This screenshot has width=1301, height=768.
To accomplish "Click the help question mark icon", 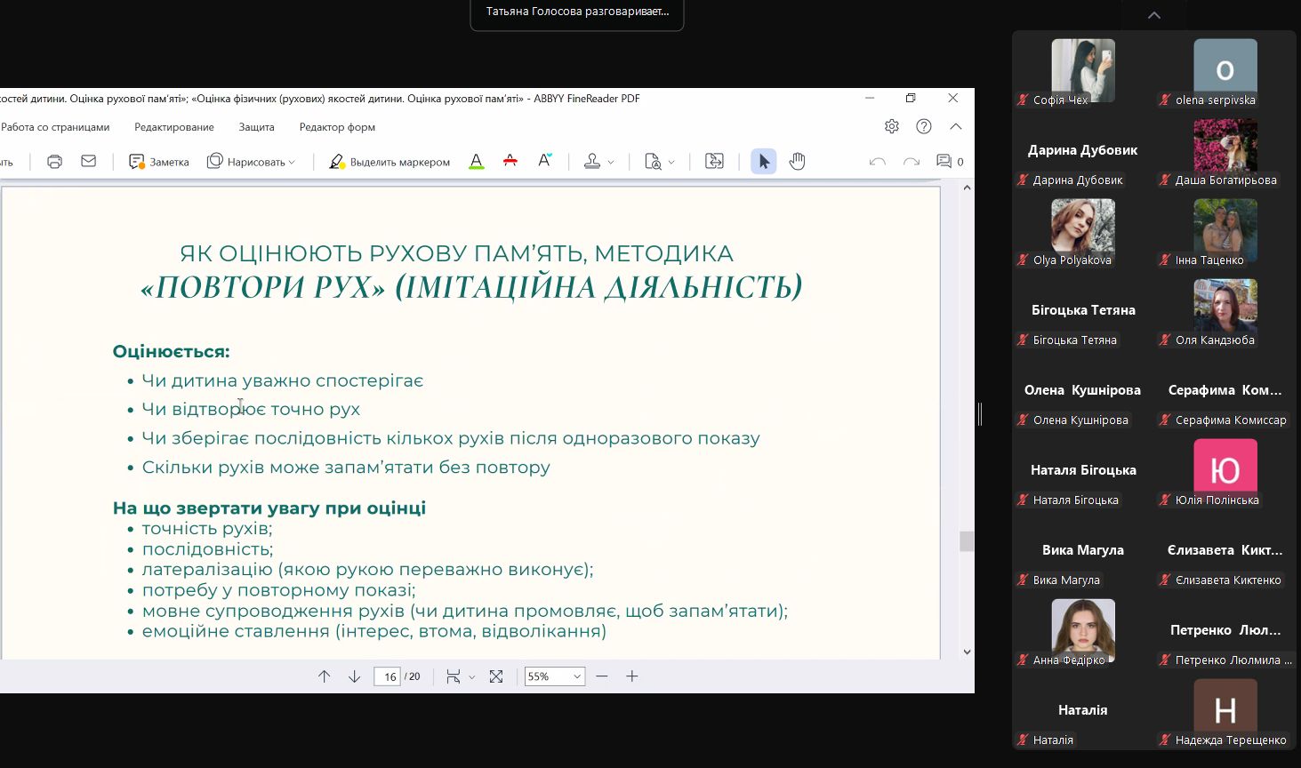I will [924, 127].
